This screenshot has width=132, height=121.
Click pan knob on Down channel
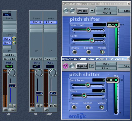coord(53,73)
